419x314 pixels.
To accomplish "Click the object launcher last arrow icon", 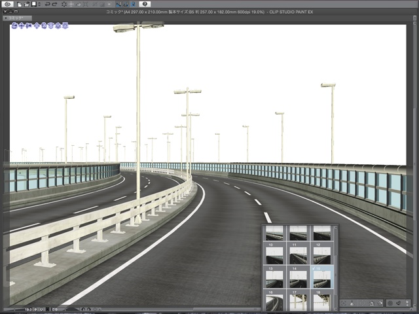I will click(407, 303).
